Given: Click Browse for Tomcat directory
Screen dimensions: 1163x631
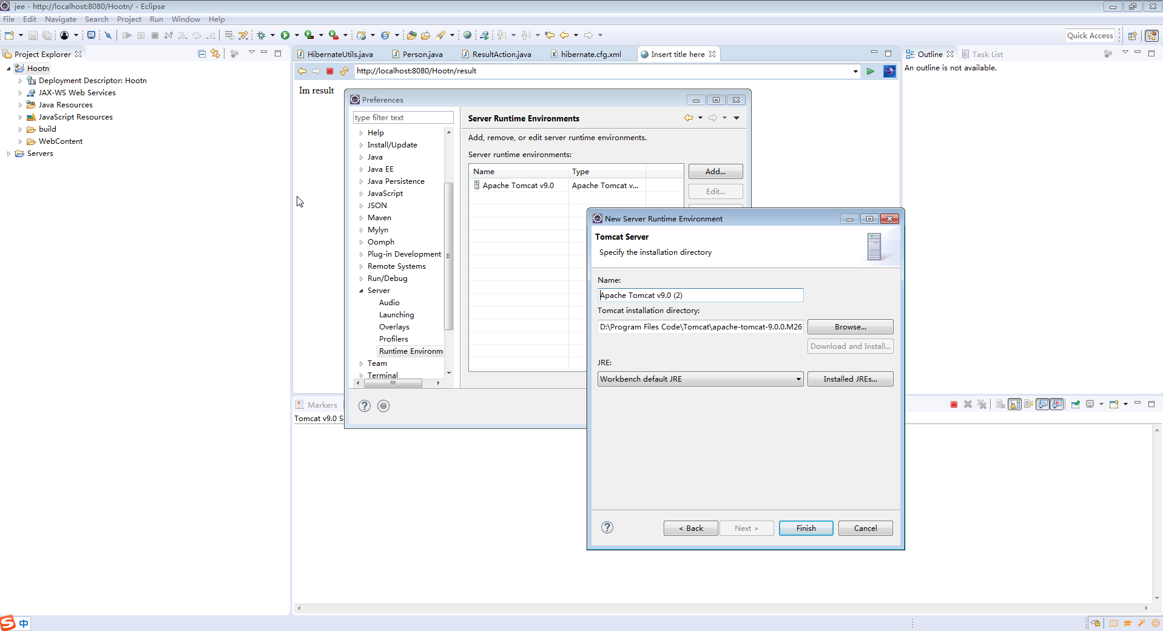Looking at the screenshot, I should 850,327.
